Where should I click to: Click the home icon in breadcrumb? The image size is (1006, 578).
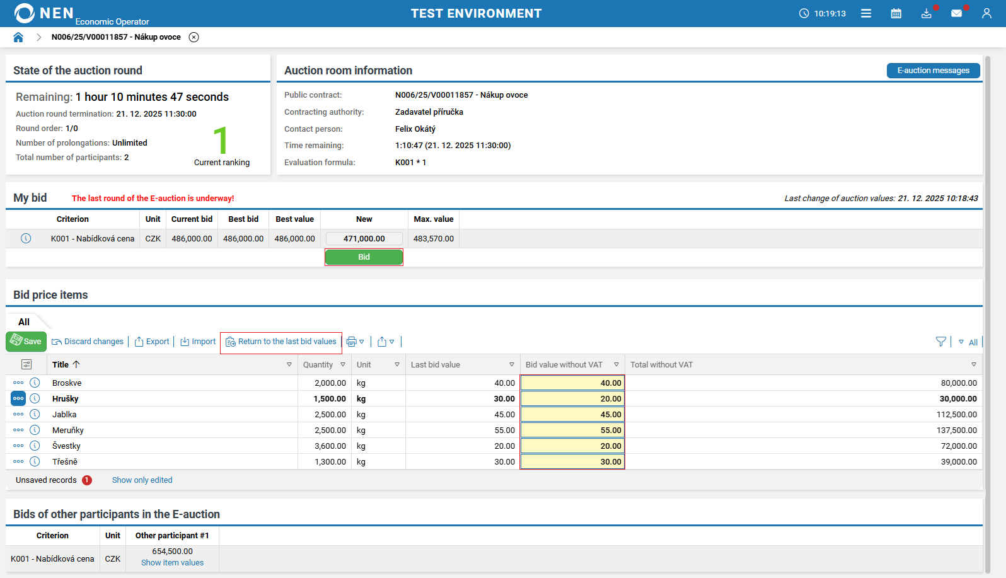[18, 37]
